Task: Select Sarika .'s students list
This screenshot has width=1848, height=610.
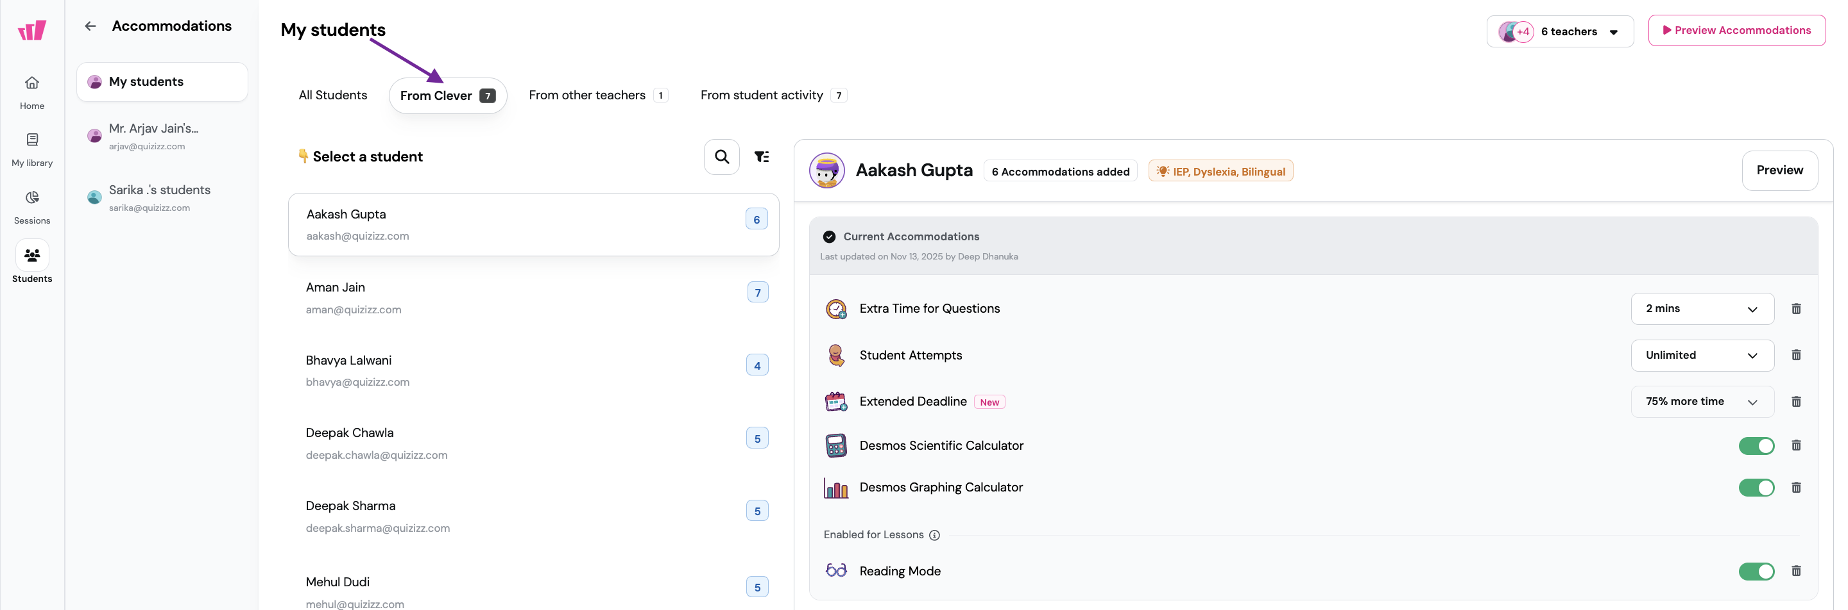Action: coord(162,197)
